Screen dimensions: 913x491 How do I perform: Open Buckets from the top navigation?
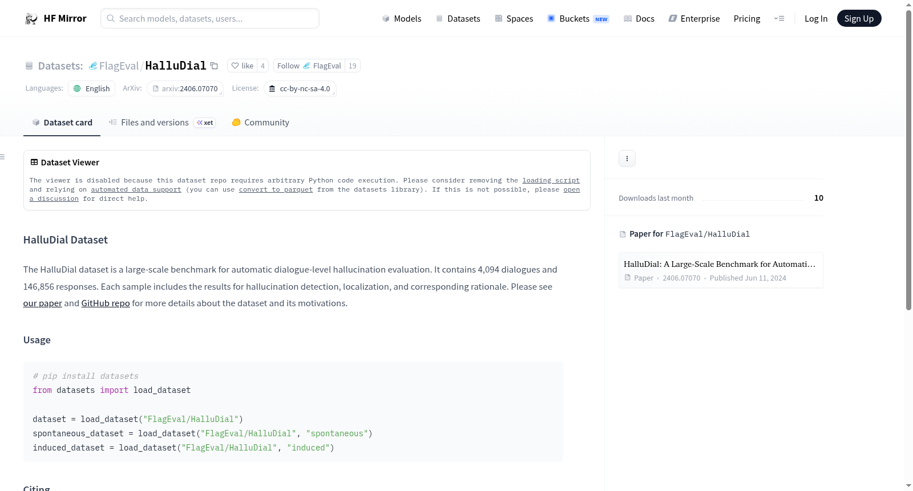(578, 18)
